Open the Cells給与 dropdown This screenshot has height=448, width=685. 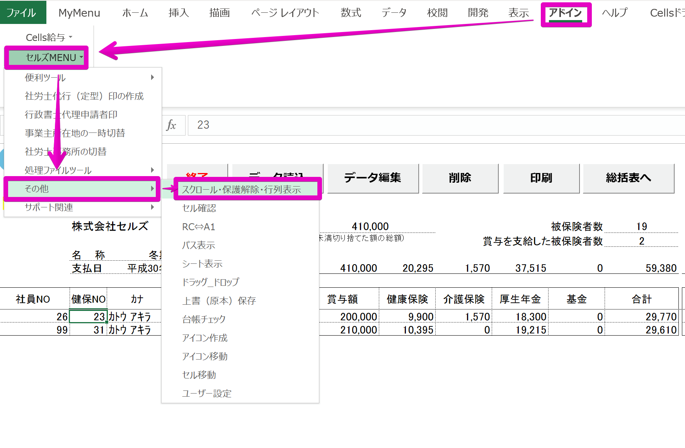coord(49,37)
